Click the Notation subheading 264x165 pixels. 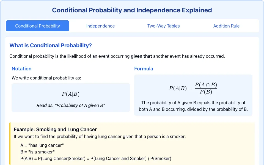coord(21,69)
